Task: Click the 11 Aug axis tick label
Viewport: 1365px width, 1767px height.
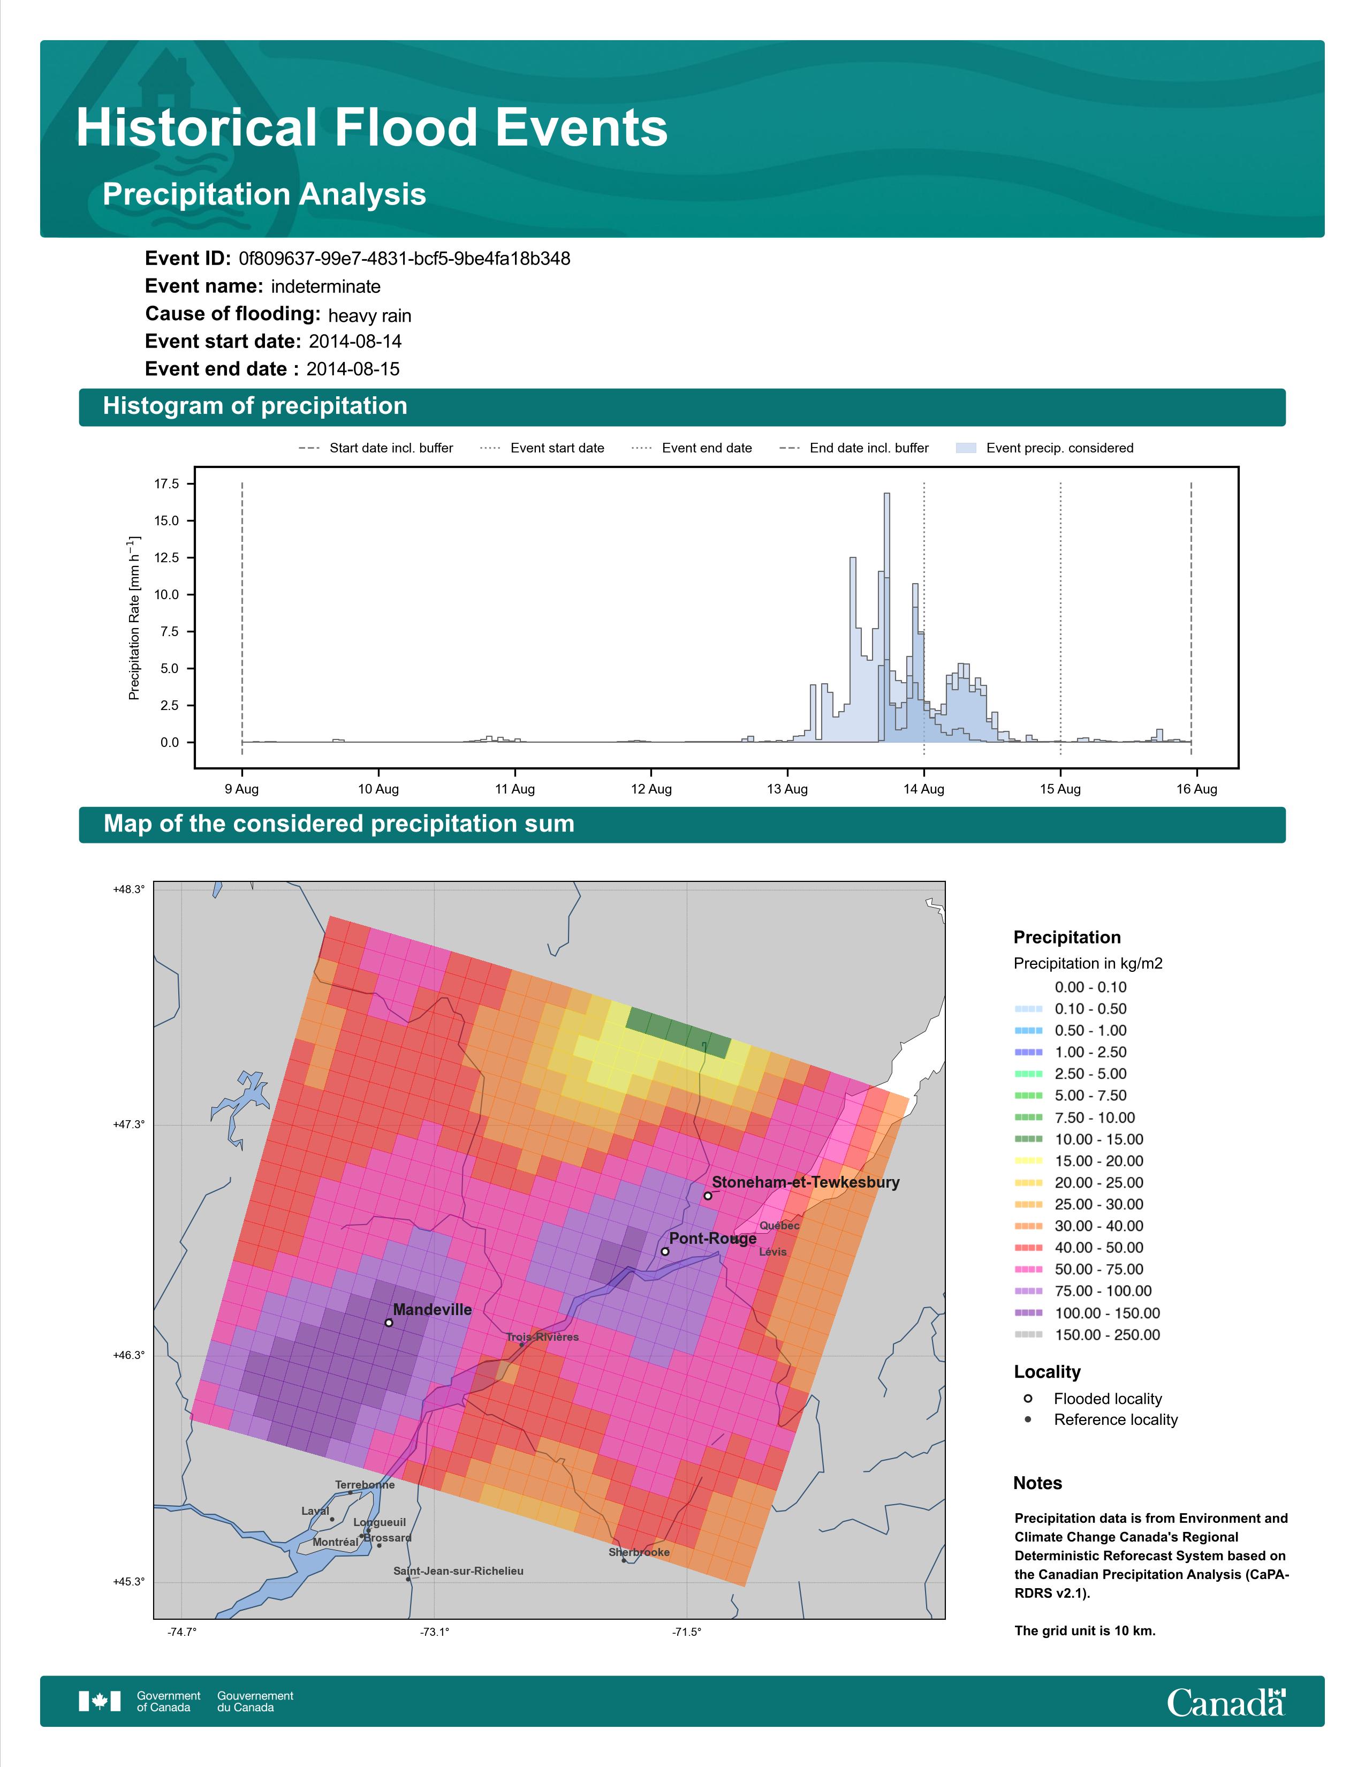Action: 515,790
